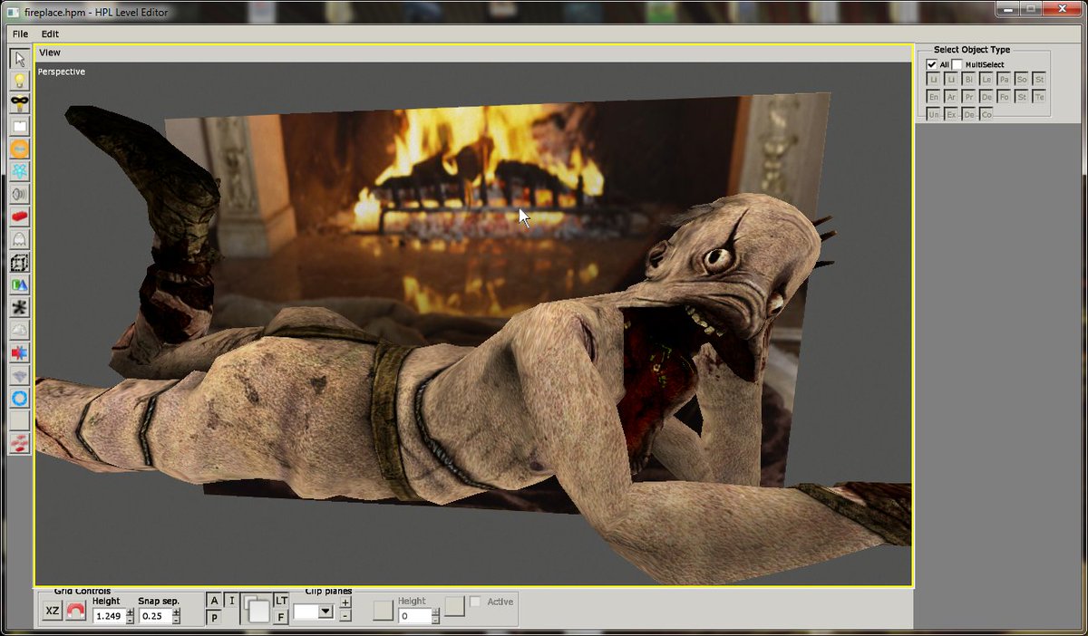1088x636 pixels.
Task: Select the scattered red bricks tool
Action: 19,443
